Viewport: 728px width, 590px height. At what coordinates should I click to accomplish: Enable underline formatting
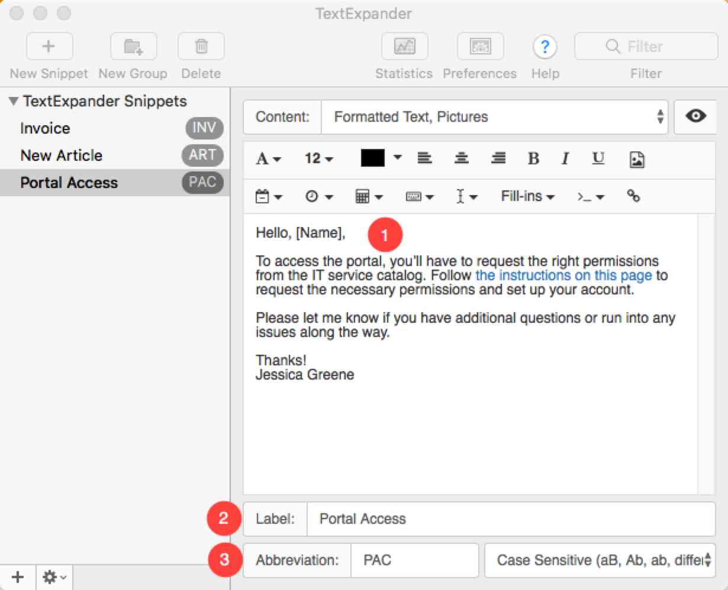[x=598, y=158]
